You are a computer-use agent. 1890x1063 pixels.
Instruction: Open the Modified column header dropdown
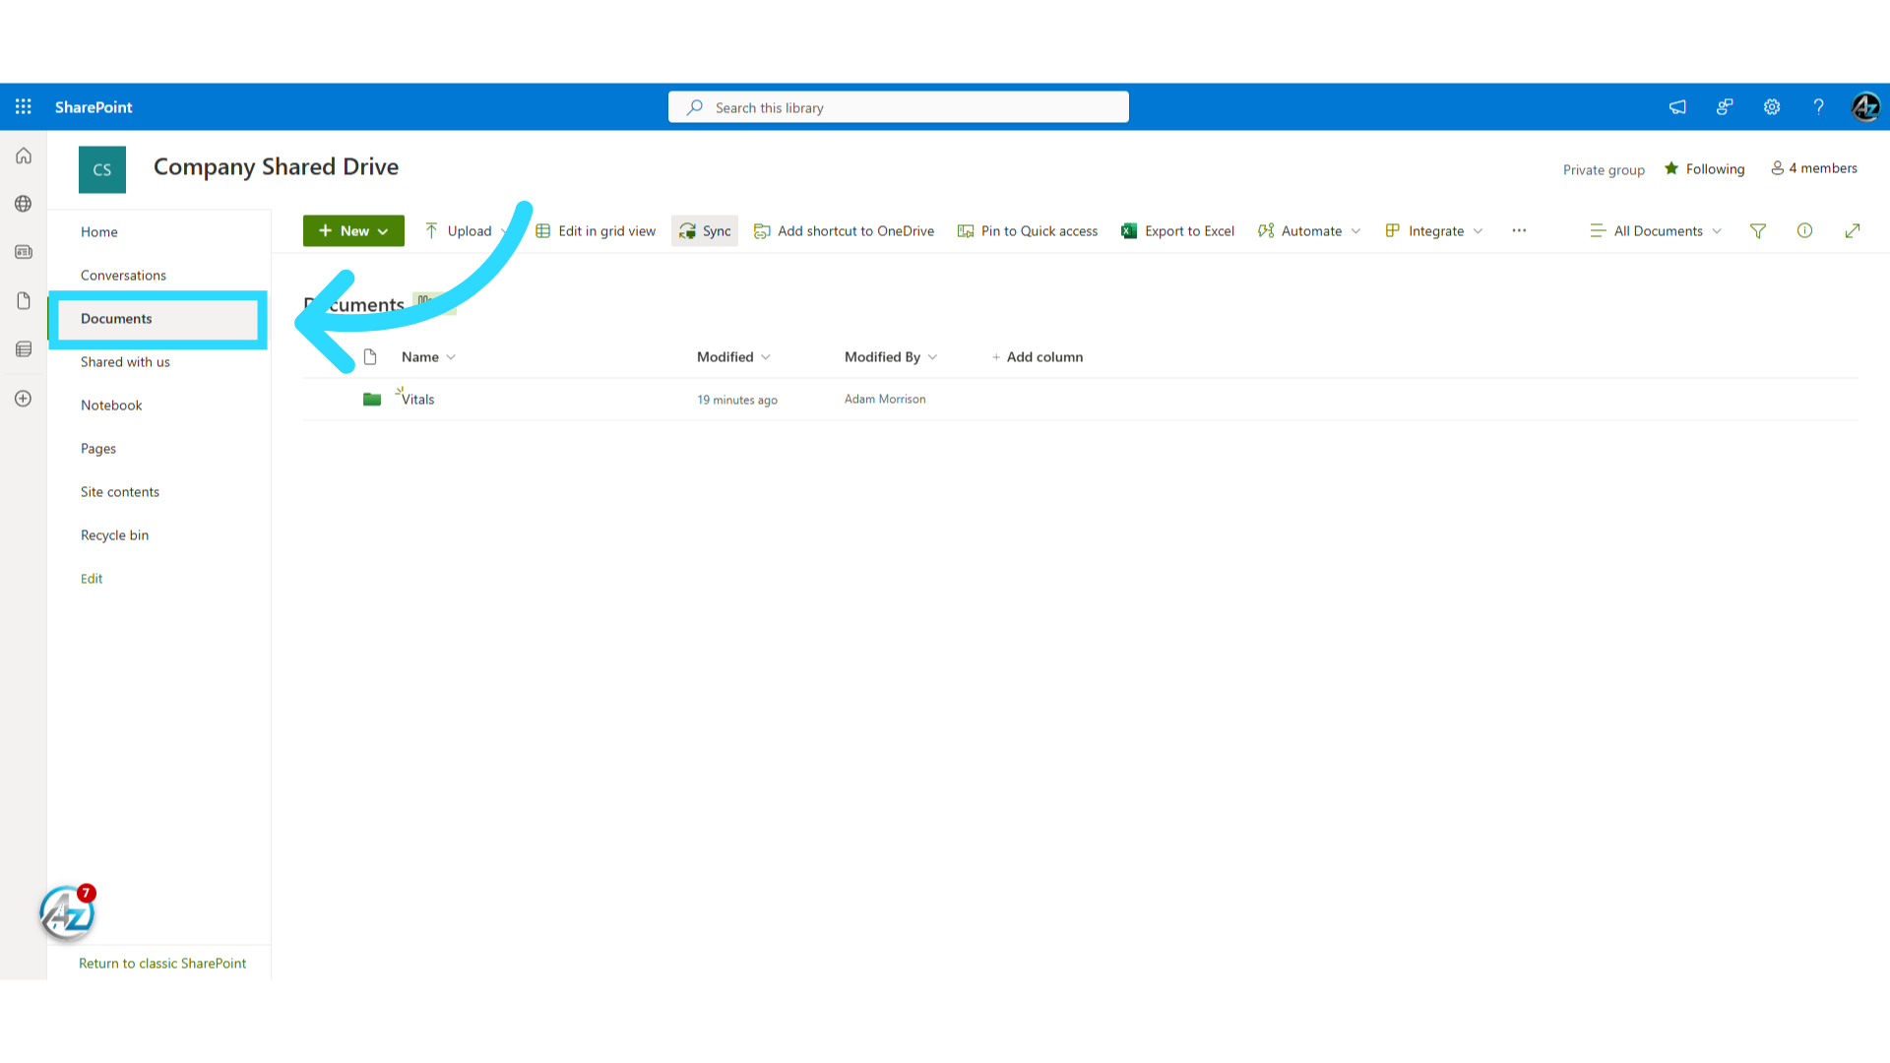(733, 357)
